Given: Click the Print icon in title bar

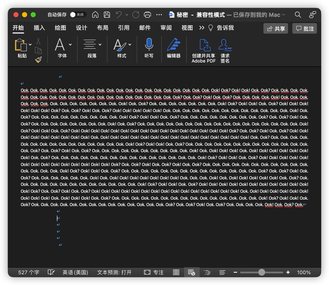Looking at the screenshot, I should coord(148,15).
